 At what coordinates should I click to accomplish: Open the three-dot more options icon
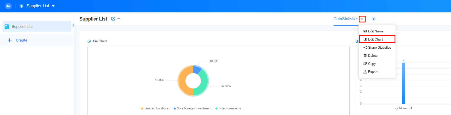(x=118, y=19)
